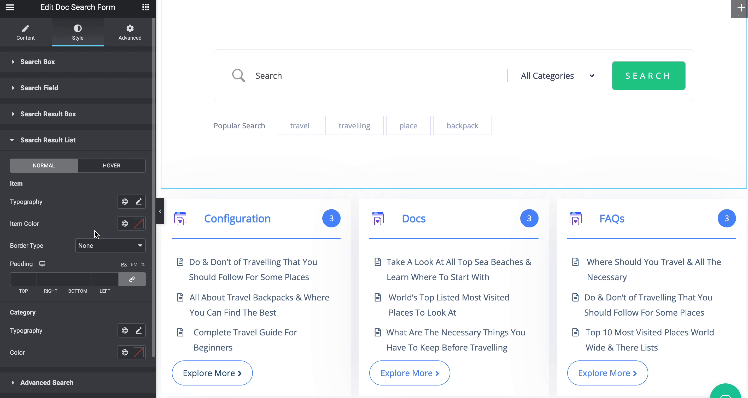Click responsive device icon next to Padding
Screen dimensions: 748x398
point(42,263)
